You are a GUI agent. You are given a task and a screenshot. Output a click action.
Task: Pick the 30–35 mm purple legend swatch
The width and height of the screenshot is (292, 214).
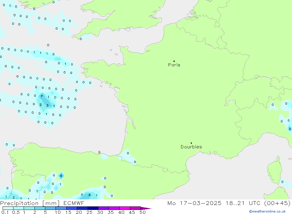click(x=104, y=208)
